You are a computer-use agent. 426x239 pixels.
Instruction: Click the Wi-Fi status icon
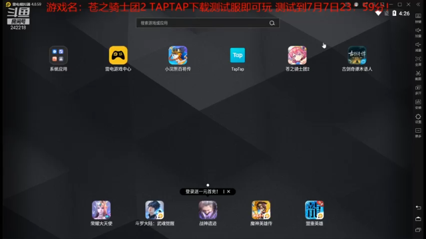378,13
